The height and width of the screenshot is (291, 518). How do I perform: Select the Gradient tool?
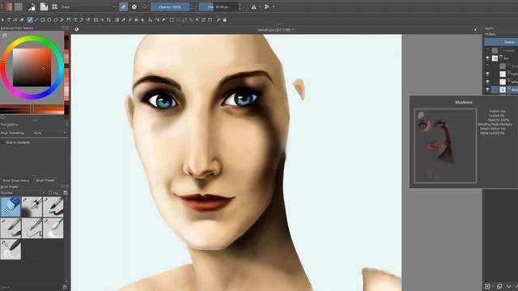pyautogui.click(x=117, y=19)
